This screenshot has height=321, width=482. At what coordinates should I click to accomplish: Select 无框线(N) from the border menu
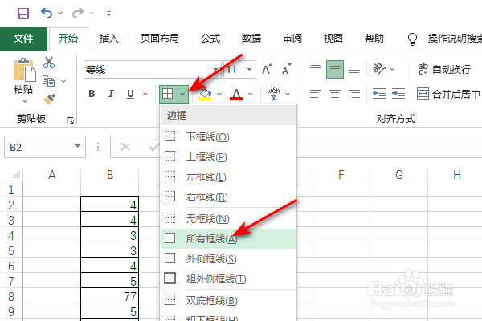tap(228, 219)
